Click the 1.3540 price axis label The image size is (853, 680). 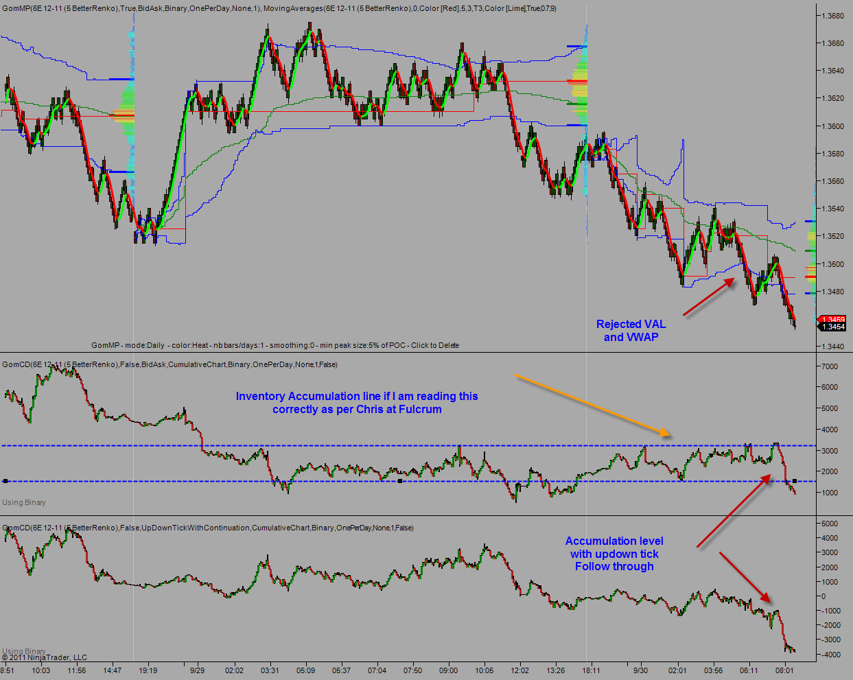[x=832, y=209]
